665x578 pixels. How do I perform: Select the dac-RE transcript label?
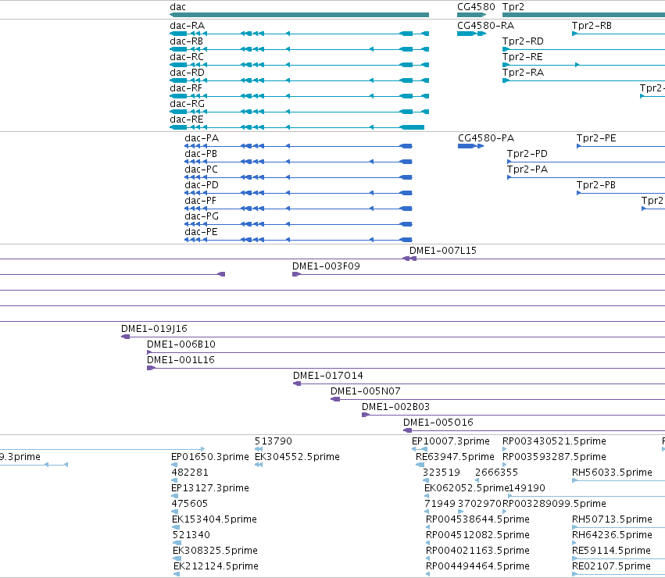click(x=187, y=120)
